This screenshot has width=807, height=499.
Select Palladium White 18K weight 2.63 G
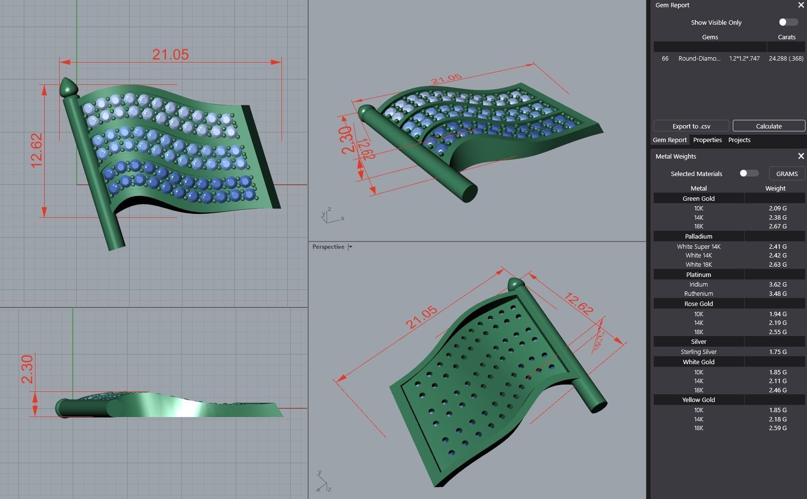777,264
